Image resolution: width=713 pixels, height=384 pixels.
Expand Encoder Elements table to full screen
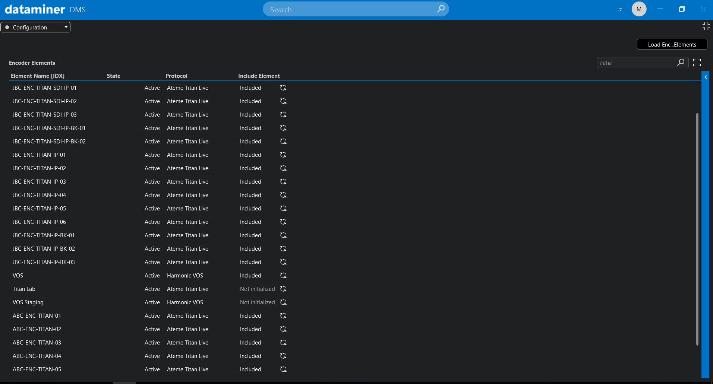click(x=697, y=63)
